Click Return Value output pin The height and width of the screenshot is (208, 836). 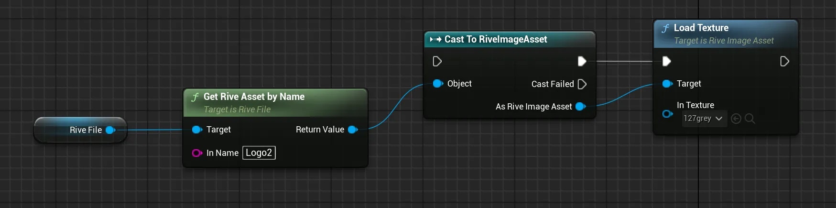tap(353, 130)
